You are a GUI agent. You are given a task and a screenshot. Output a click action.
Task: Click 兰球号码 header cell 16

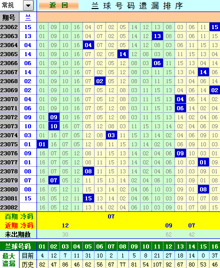[214, 246]
